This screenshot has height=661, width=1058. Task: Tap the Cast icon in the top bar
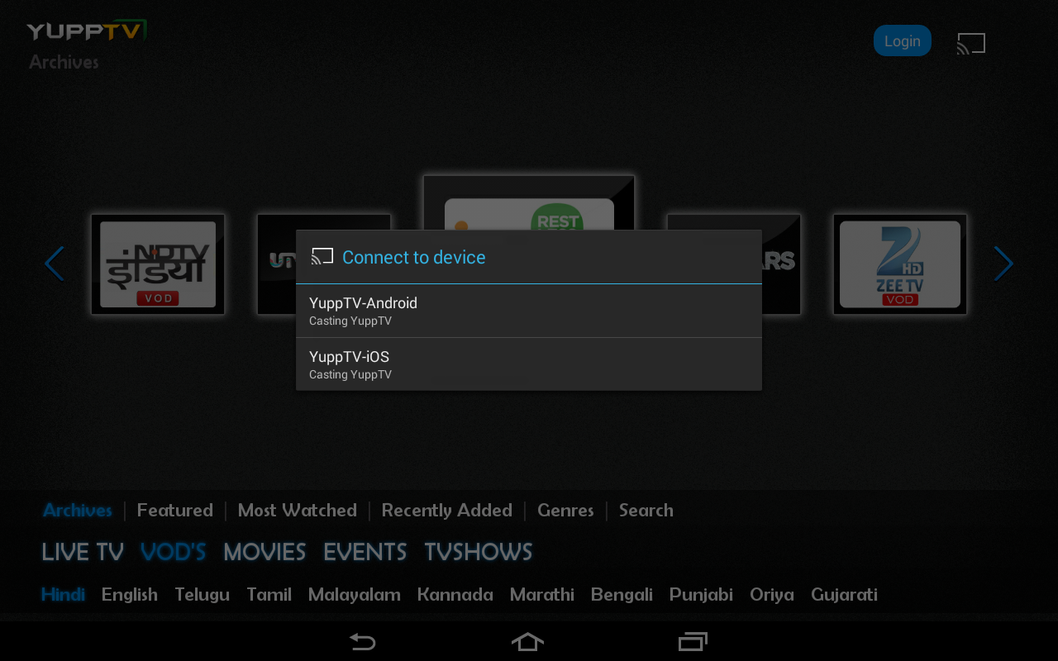[971, 43]
